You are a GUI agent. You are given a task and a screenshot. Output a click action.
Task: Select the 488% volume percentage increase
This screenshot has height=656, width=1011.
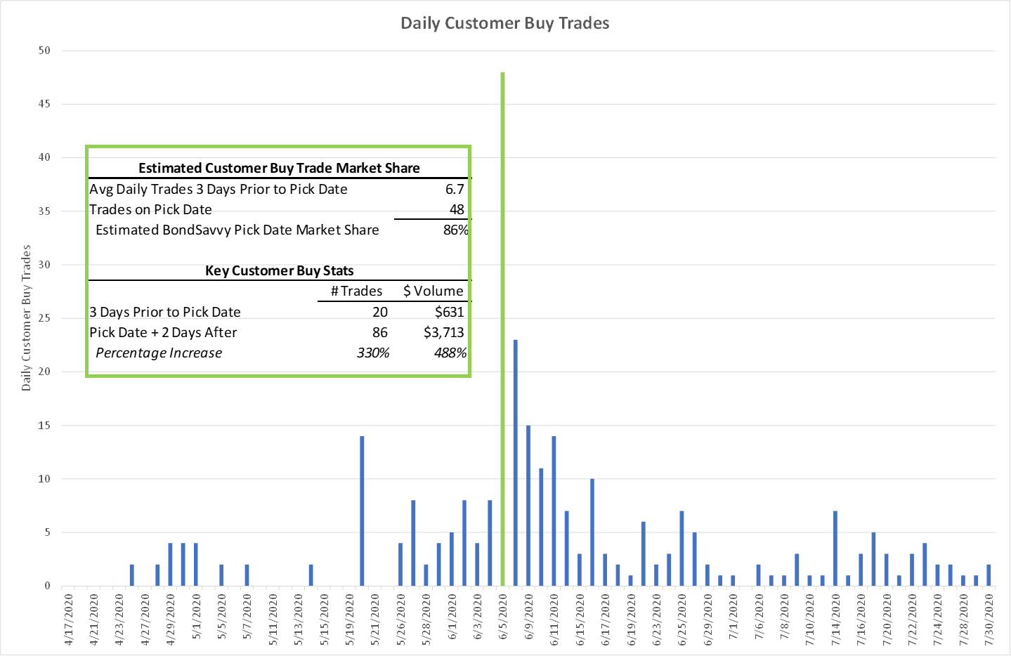pos(450,353)
